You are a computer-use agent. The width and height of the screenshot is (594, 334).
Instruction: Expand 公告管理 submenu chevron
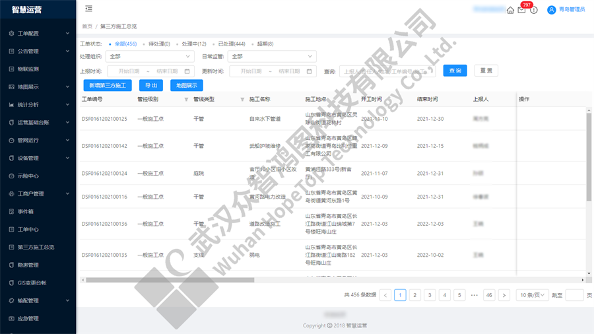pos(67,51)
